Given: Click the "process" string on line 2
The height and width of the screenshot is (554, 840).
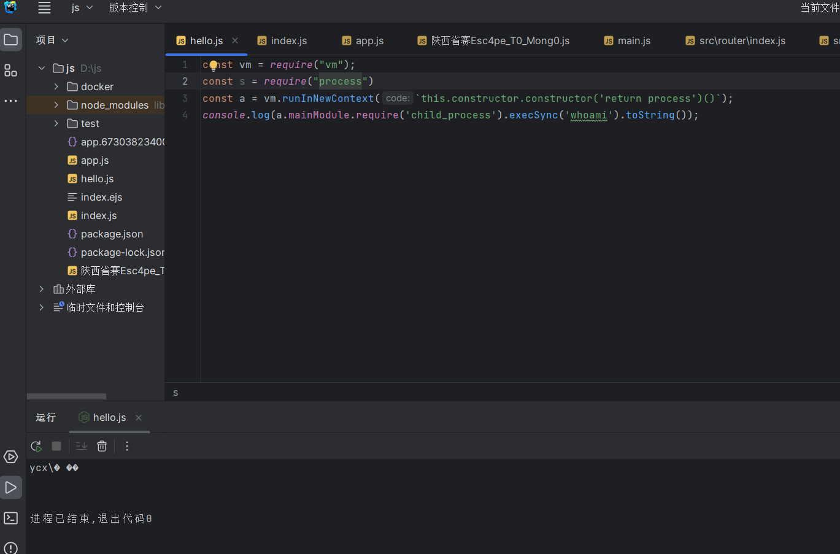Looking at the screenshot, I should pos(341,82).
